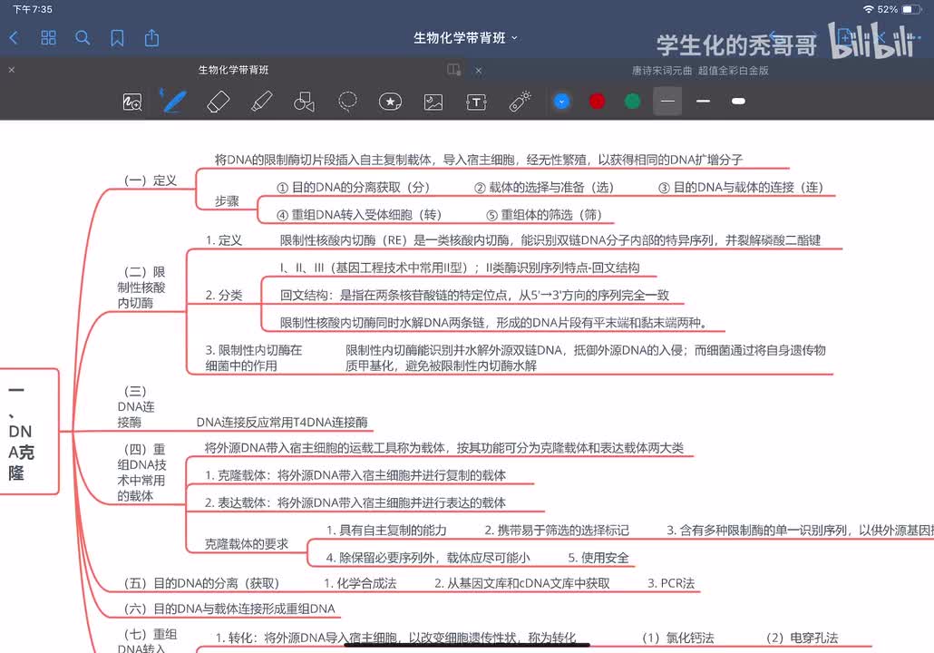Select the Laser pointer tool

(520, 101)
